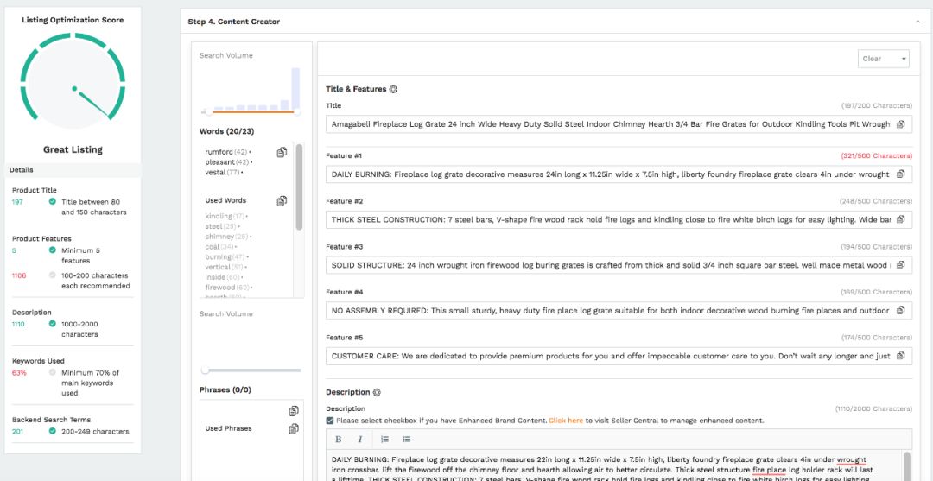Focus the Feature #4 input field

[x=619, y=310]
